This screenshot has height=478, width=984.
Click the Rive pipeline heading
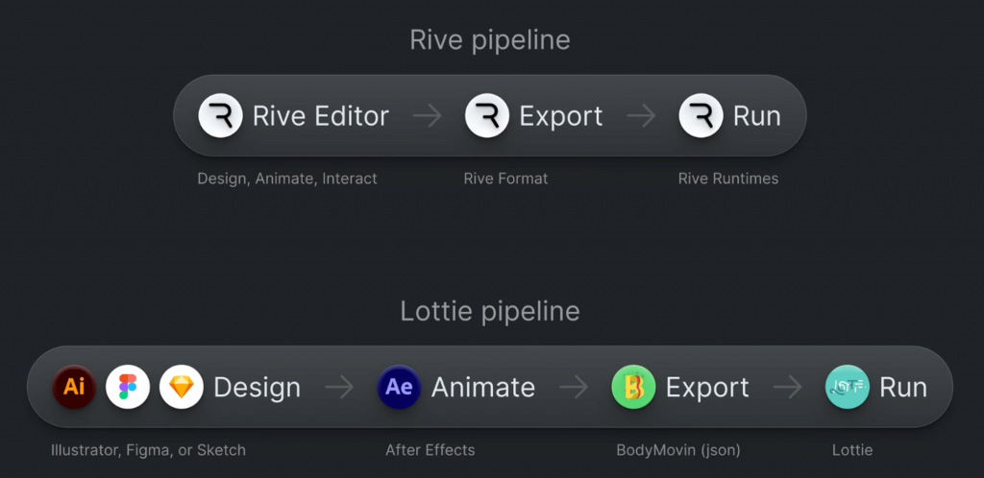(x=490, y=39)
